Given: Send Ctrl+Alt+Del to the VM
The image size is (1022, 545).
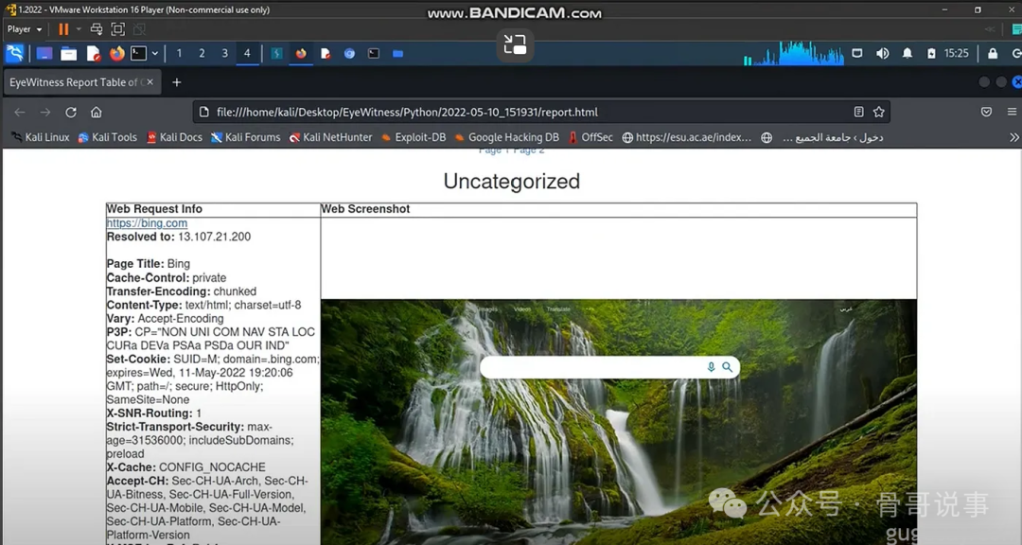Looking at the screenshot, I should tap(97, 29).
